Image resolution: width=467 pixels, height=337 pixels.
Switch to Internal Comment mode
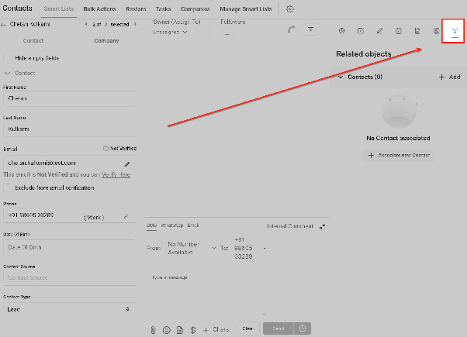click(x=290, y=226)
